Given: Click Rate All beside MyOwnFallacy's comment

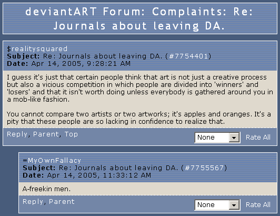Looking at the screenshot, I should tap(258, 205).
